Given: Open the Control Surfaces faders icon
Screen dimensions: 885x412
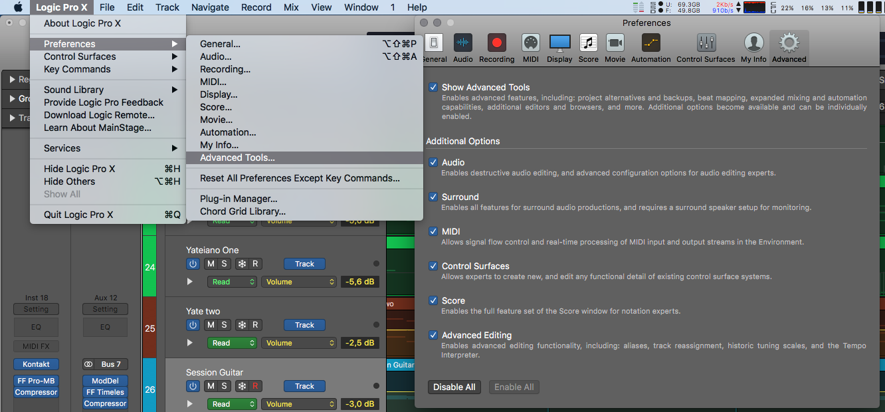Looking at the screenshot, I should 706,43.
